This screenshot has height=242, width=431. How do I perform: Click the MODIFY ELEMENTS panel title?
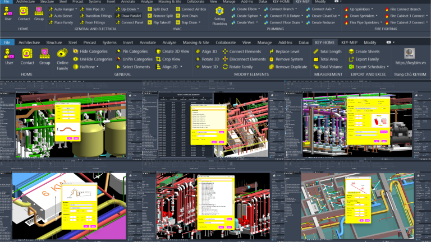[251, 74]
